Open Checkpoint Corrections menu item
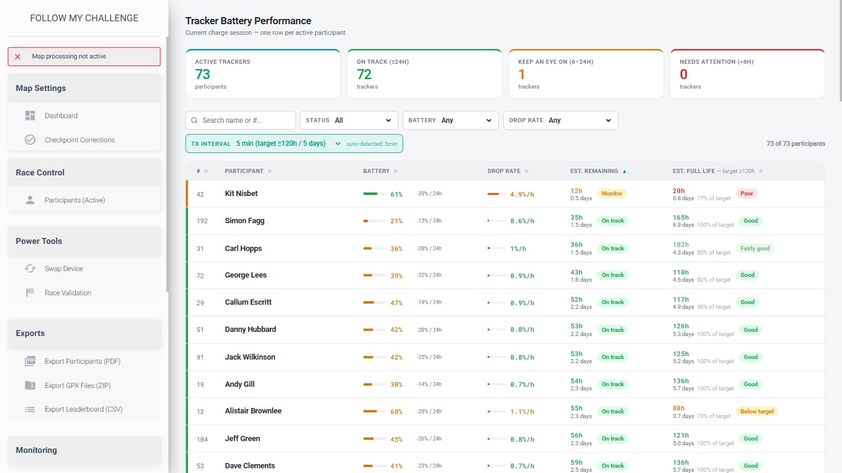The width and height of the screenshot is (842, 473). (x=80, y=140)
